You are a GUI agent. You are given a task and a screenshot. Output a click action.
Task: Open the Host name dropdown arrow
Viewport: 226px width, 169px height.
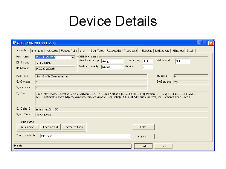coord(73,57)
